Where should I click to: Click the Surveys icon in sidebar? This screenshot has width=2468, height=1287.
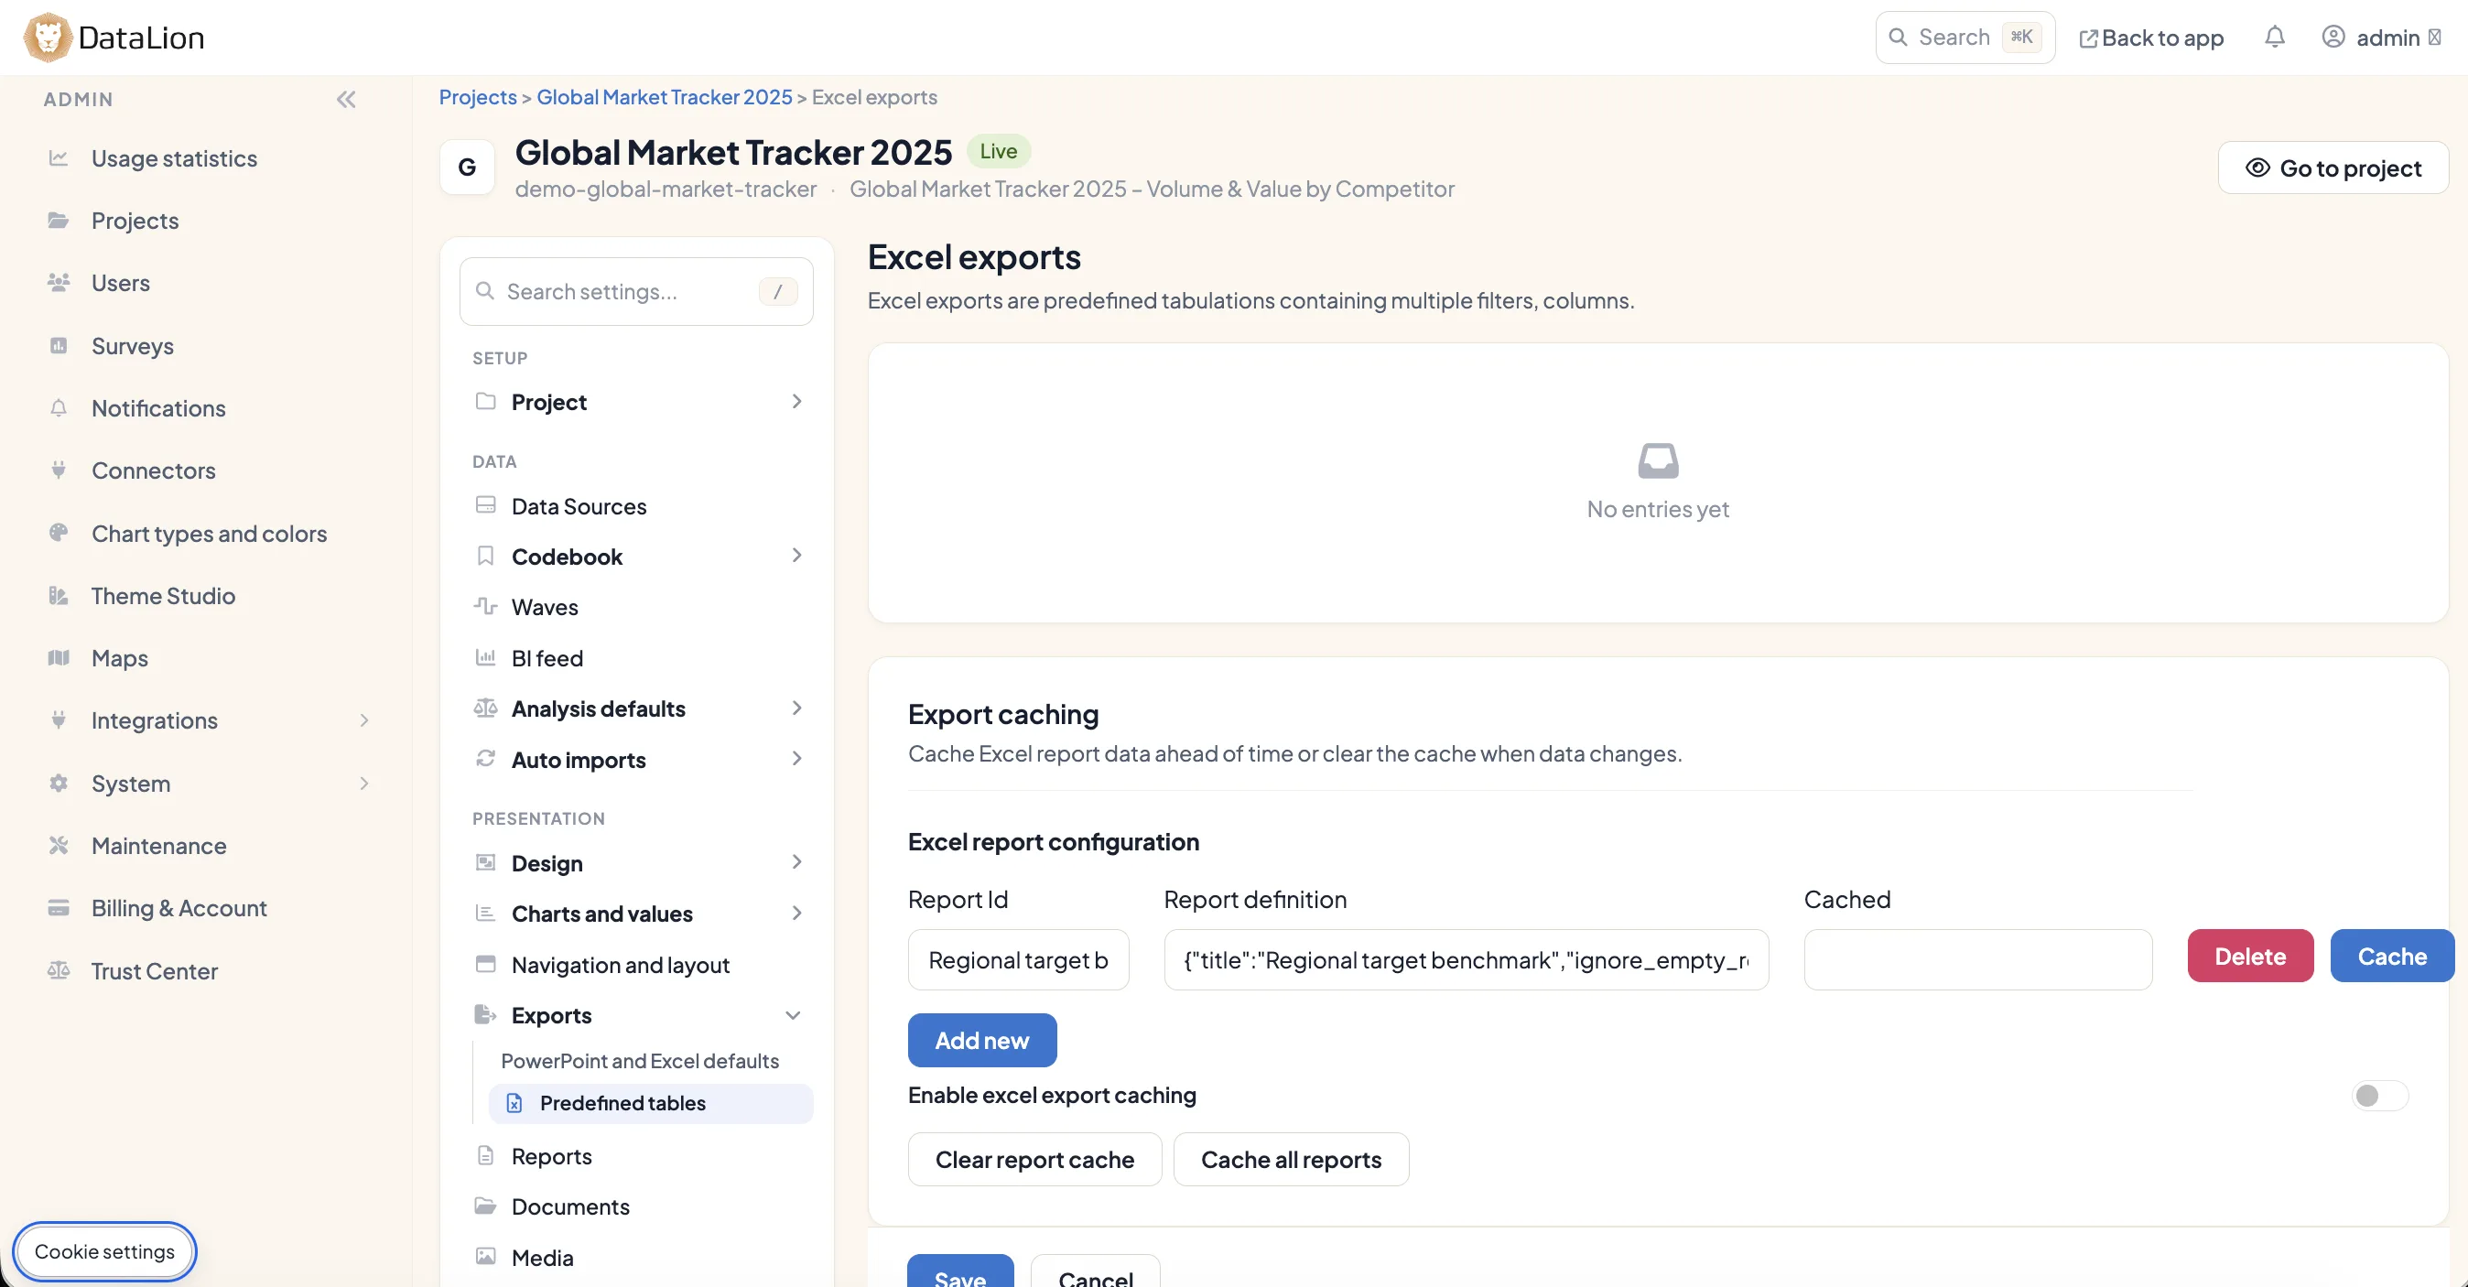pyautogui.click(x=59, y=346)
